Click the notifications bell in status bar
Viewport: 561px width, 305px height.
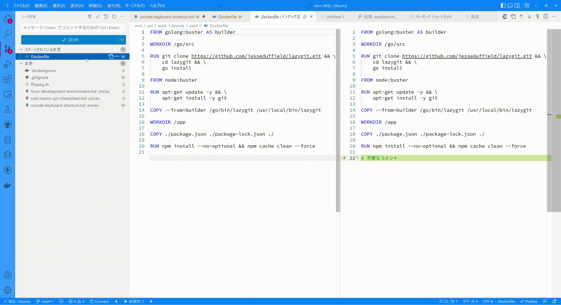[554, 301]
